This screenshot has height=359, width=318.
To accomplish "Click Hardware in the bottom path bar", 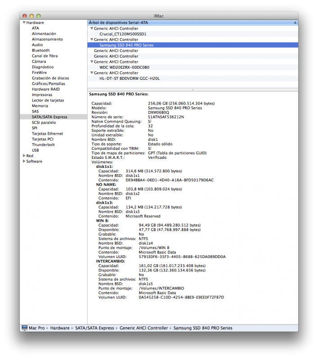I will point(60,328).
